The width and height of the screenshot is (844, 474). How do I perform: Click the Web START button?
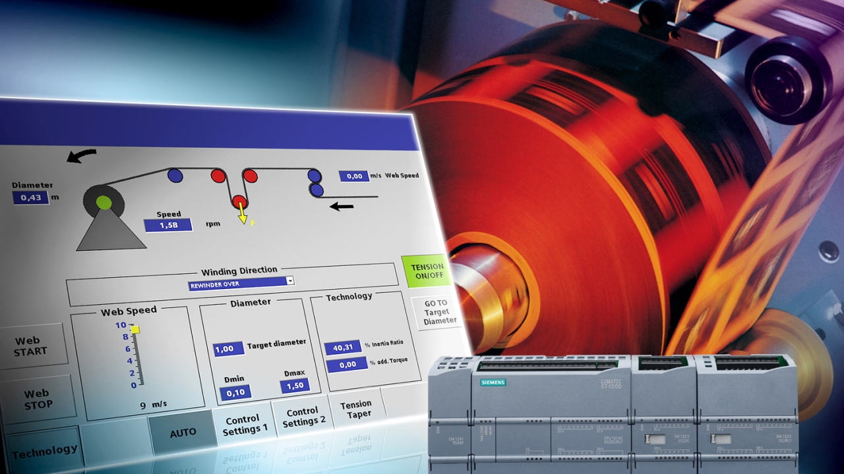32,346
